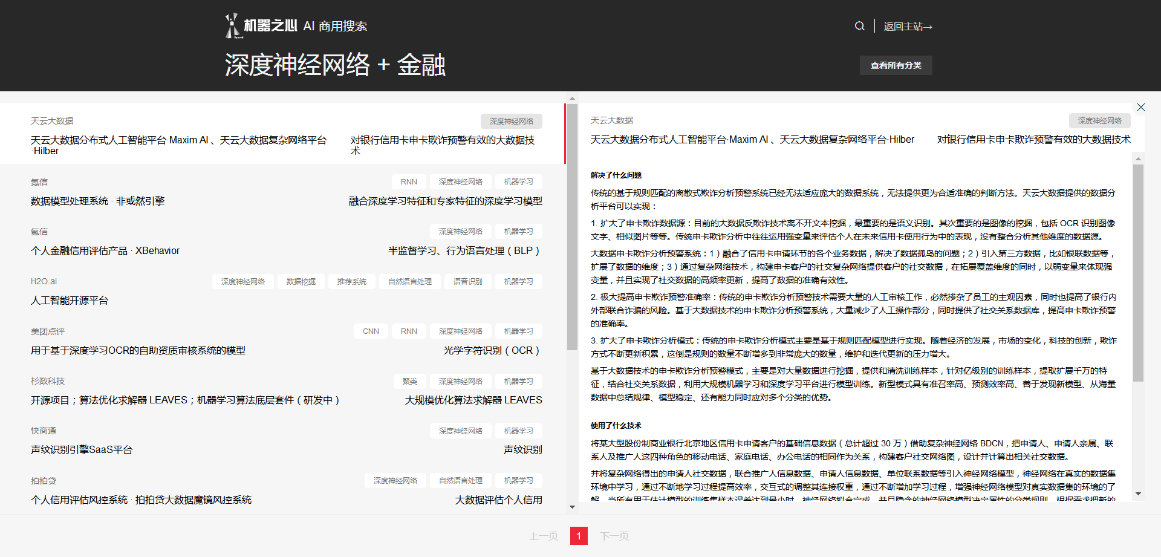Click RNN tag in 美团点评 row
The width and height of the screenshot is (1161, 557).
point(409,331)
